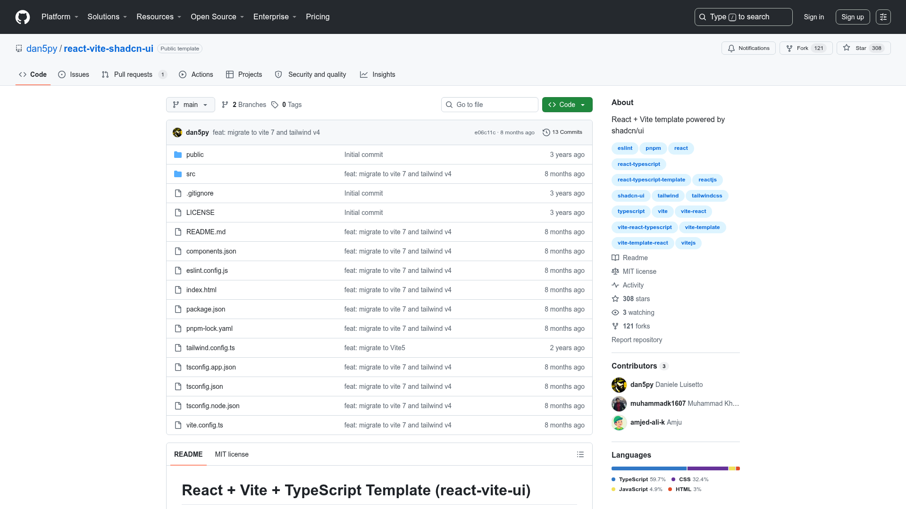The height and width of the screenshot is (509, 906).
Task: Click the tag icon next to 0 Tags
Action: (x=275, y=105)
